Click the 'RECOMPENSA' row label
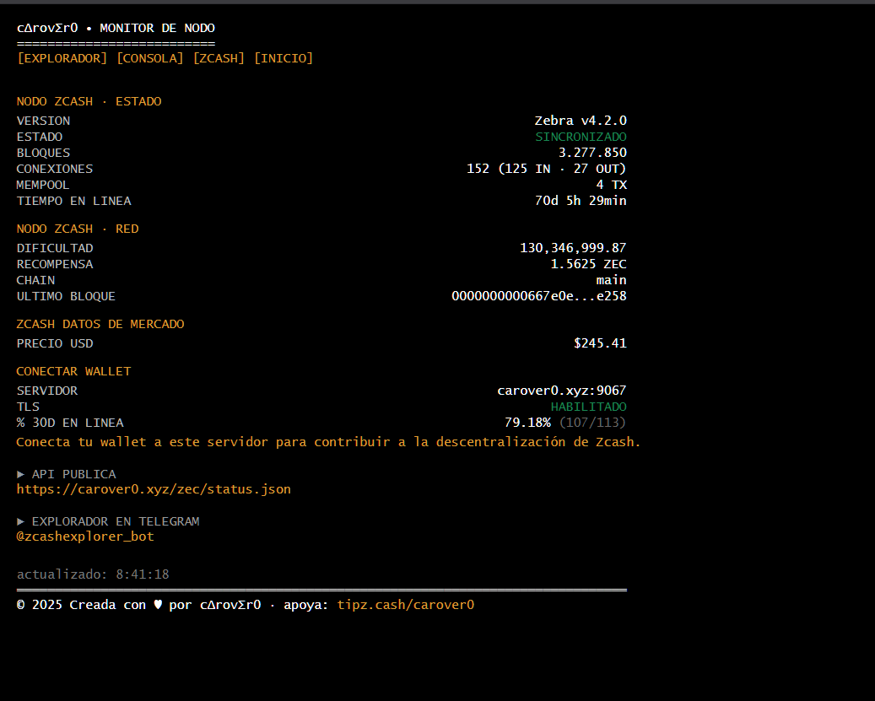875x701 pixels. pos(55,264)
